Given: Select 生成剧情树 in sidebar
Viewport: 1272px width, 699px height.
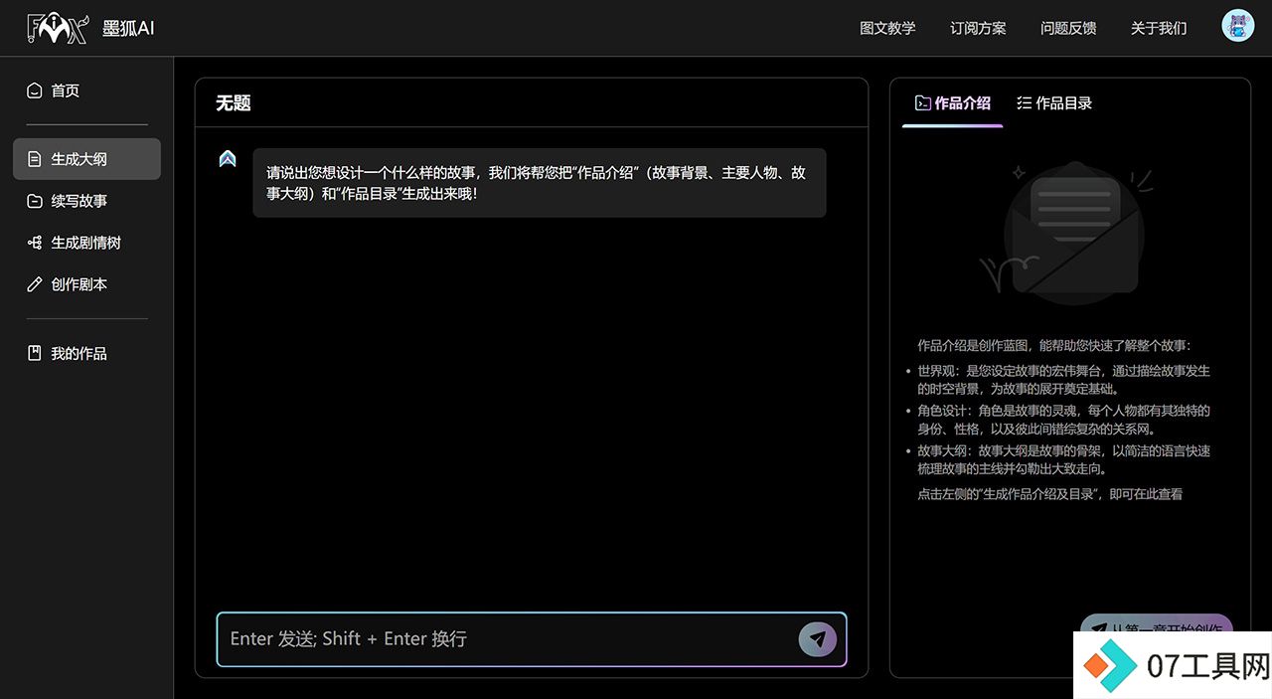Looking at the screenshot, I should (x=86, y=243).
